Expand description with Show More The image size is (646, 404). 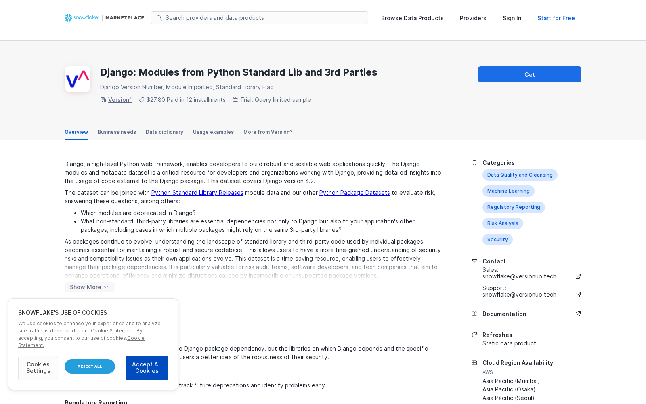pyautogui.click(x=90, y=287)
